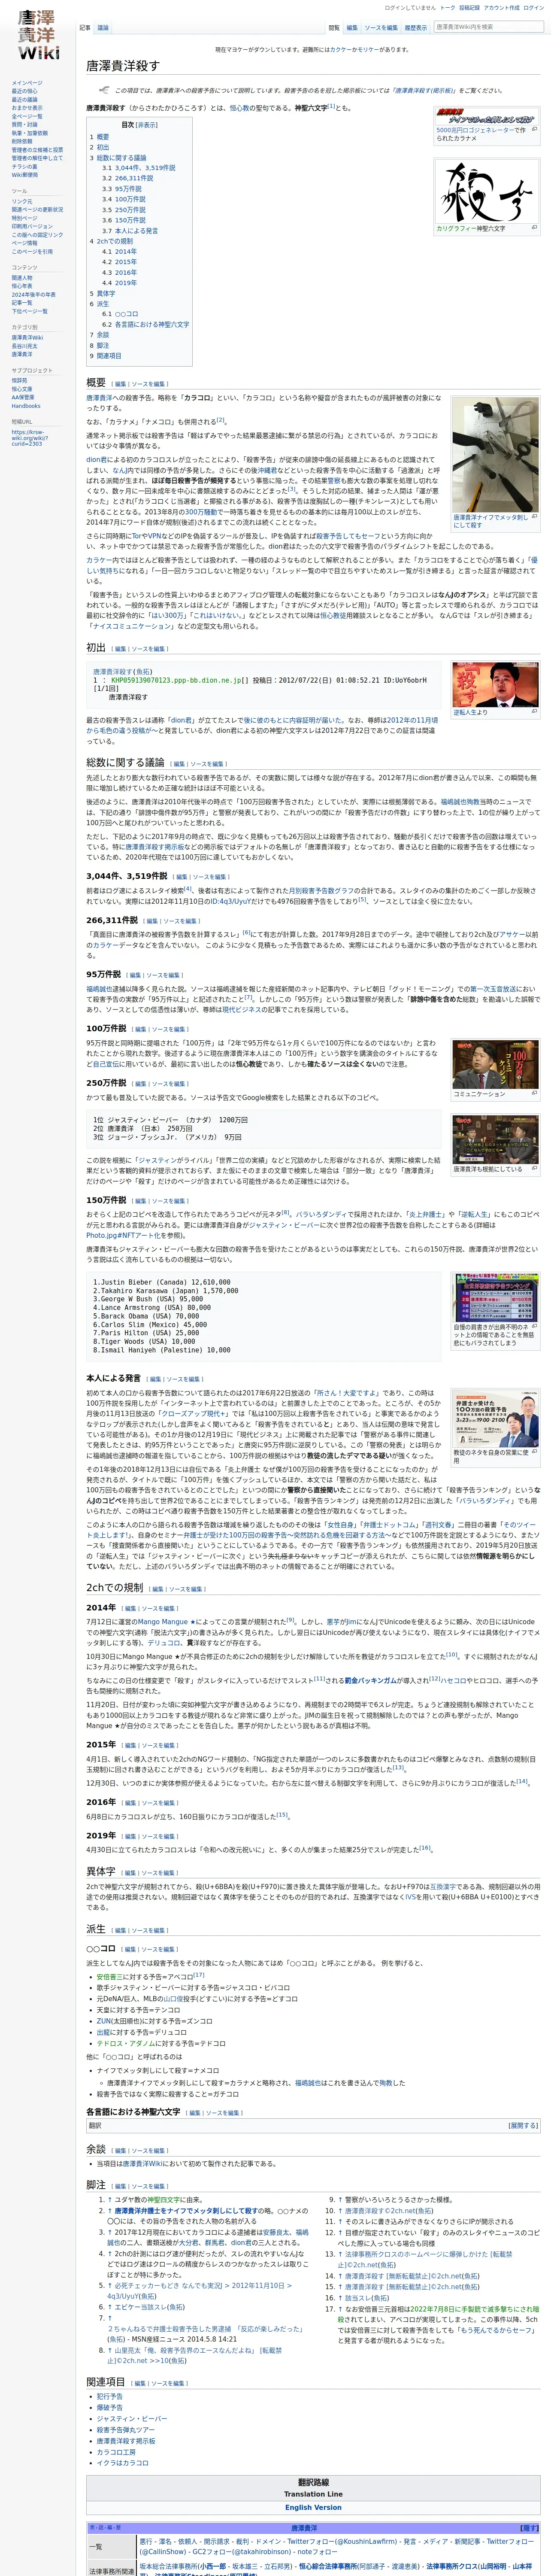
Task: Jump to TOC entry 1 概要
Action: [x=100, y=137]
